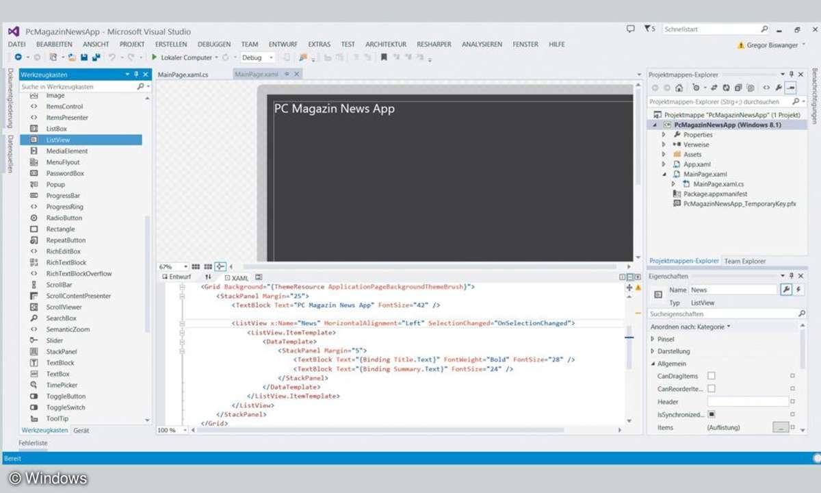Click the sync active document icon in Projektmappen-Explorer
Image resolution: width=821 pixels, height=493 pixels.
click(790, 88)
